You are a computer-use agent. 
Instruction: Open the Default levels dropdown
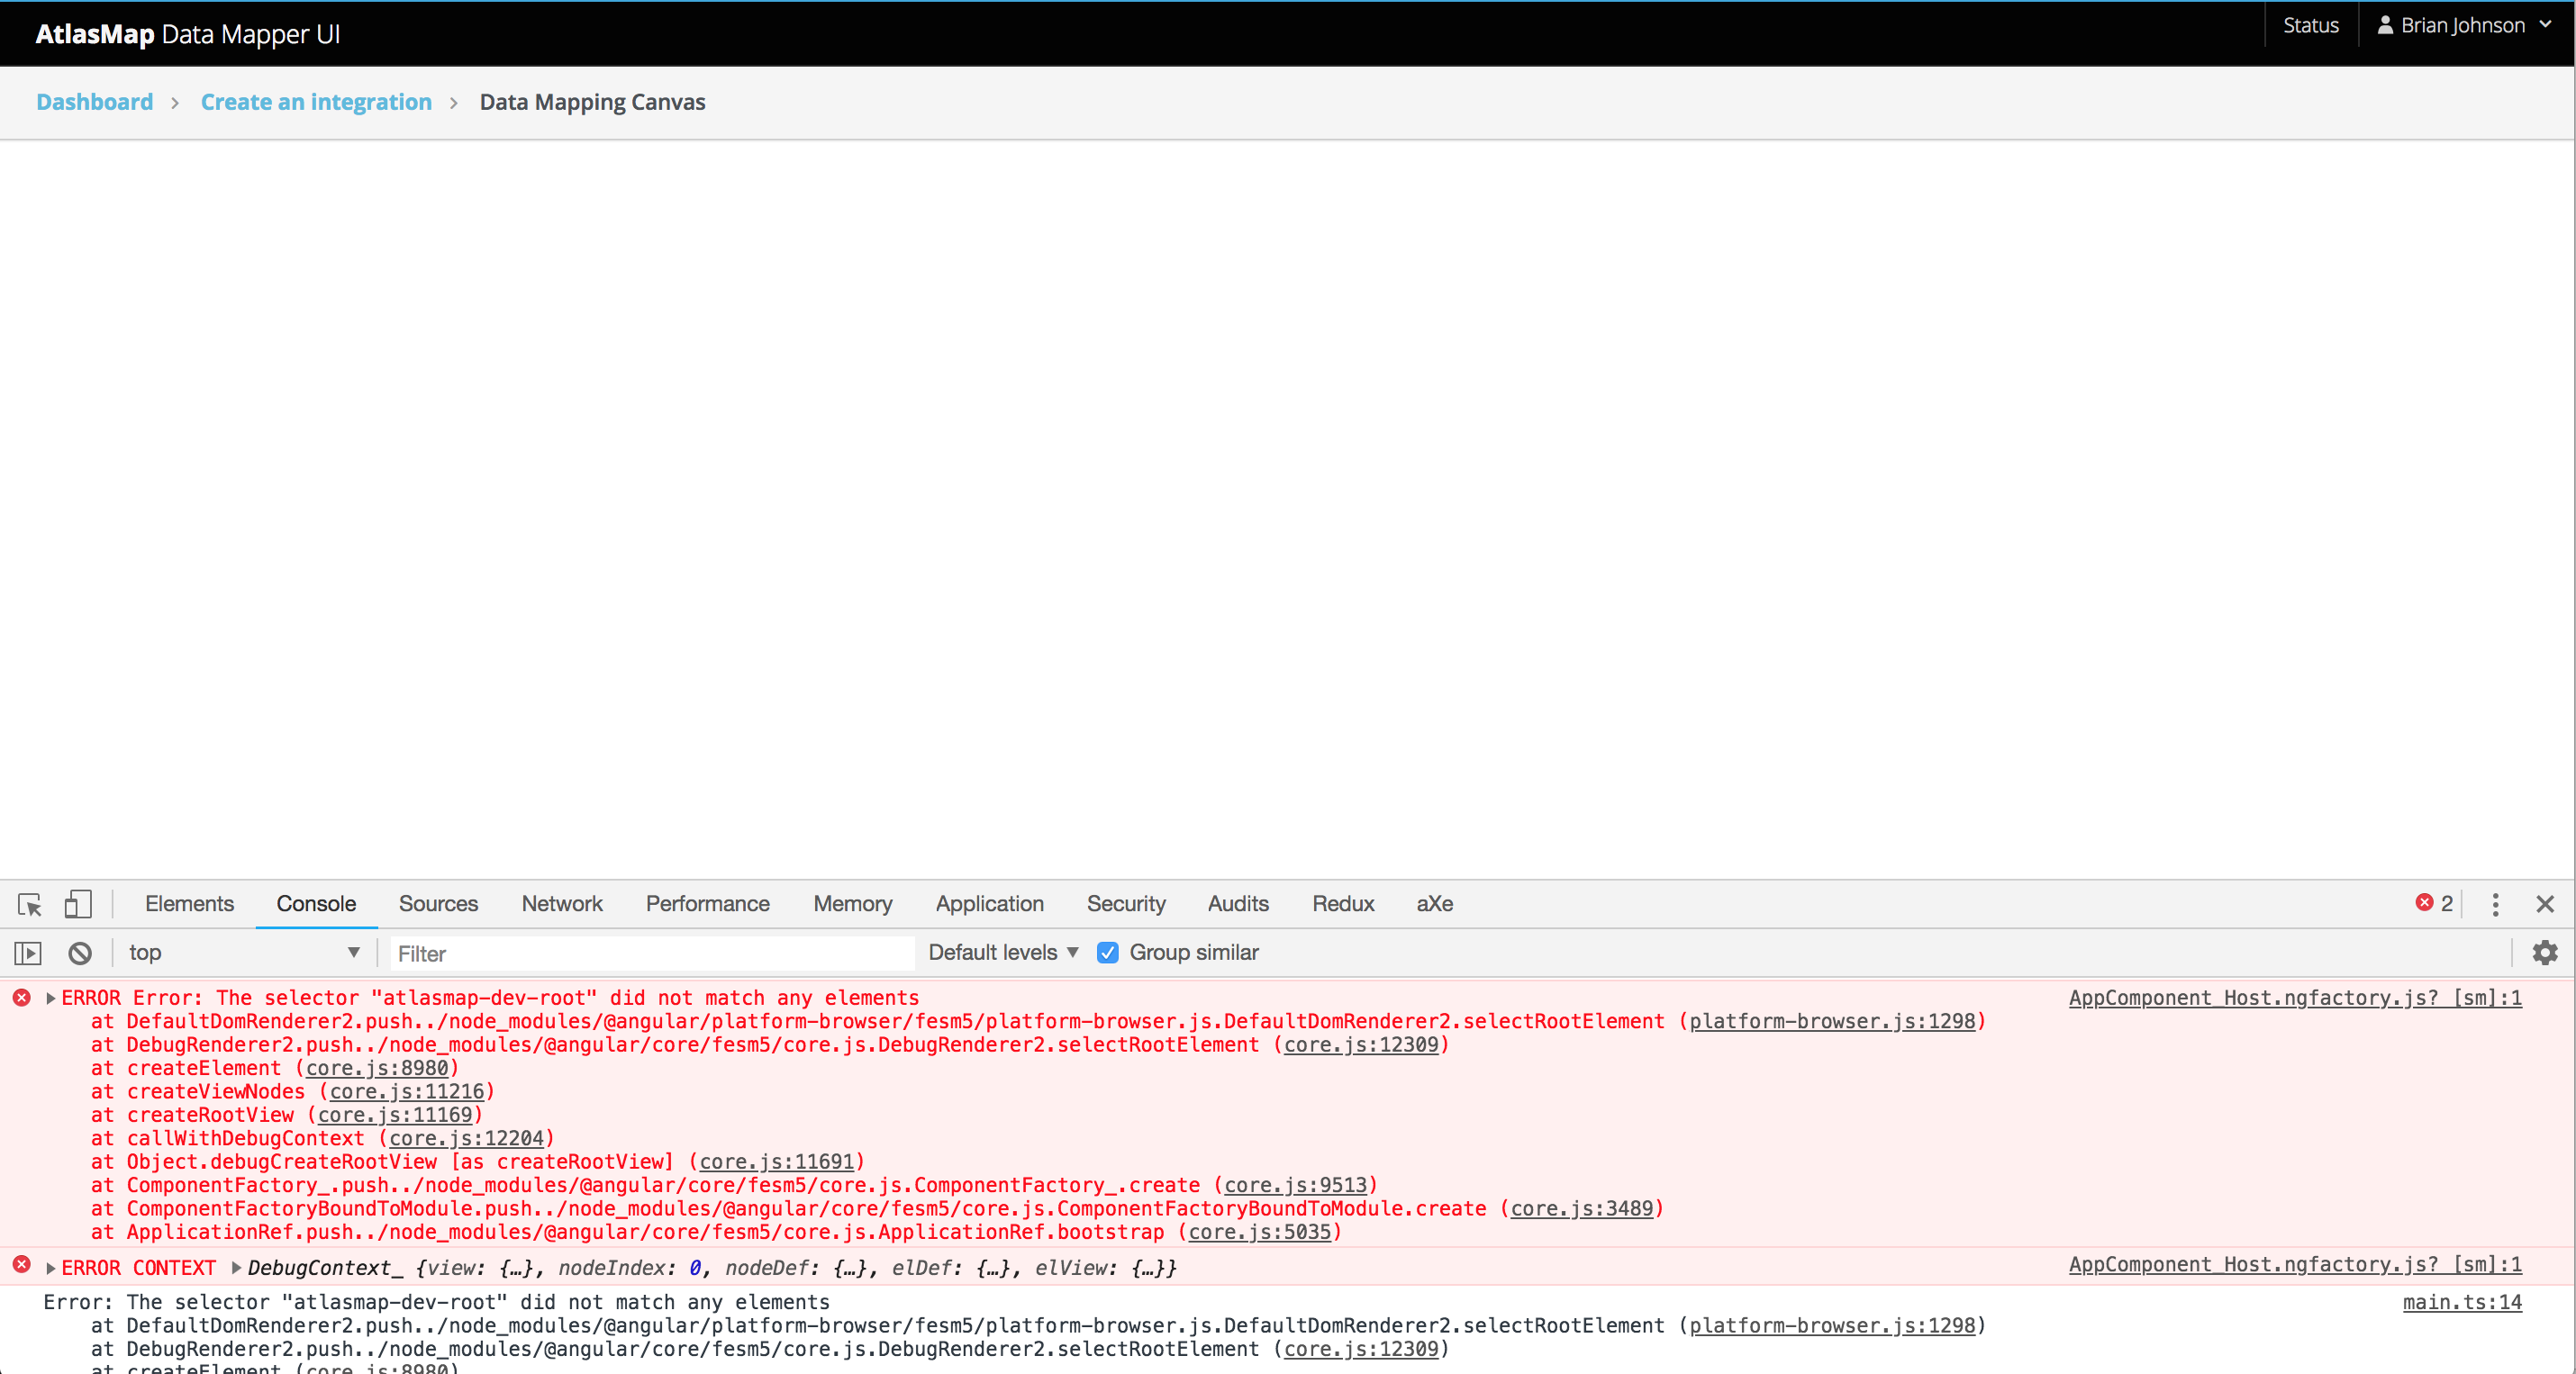click(1000, 952)
